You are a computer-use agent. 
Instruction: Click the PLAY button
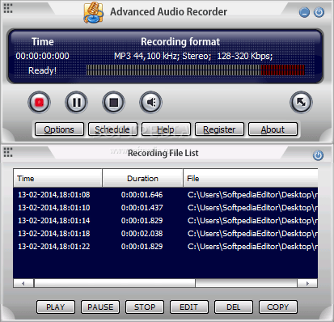[x=56, y=307]
